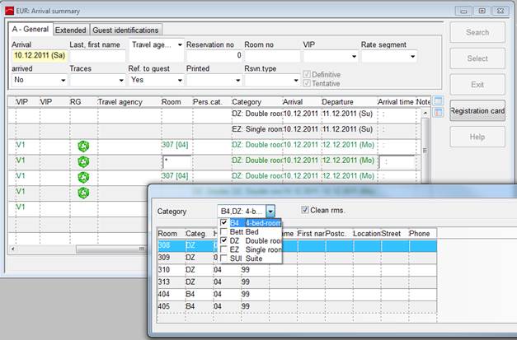Viewport: 517px width, 340px height.
Task: Click the RG green icon in the row with the asterisk room
Action: 83,161
